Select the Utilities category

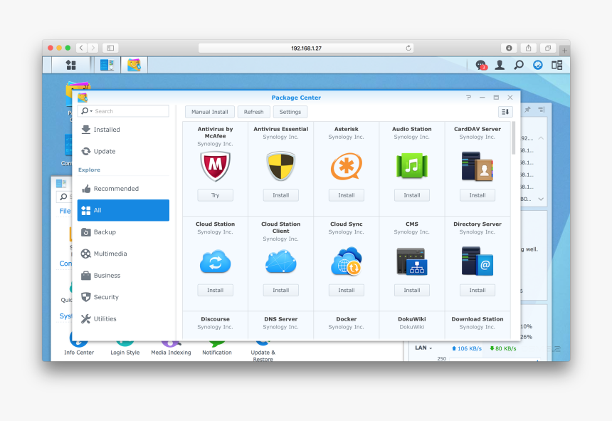(123, 318)
